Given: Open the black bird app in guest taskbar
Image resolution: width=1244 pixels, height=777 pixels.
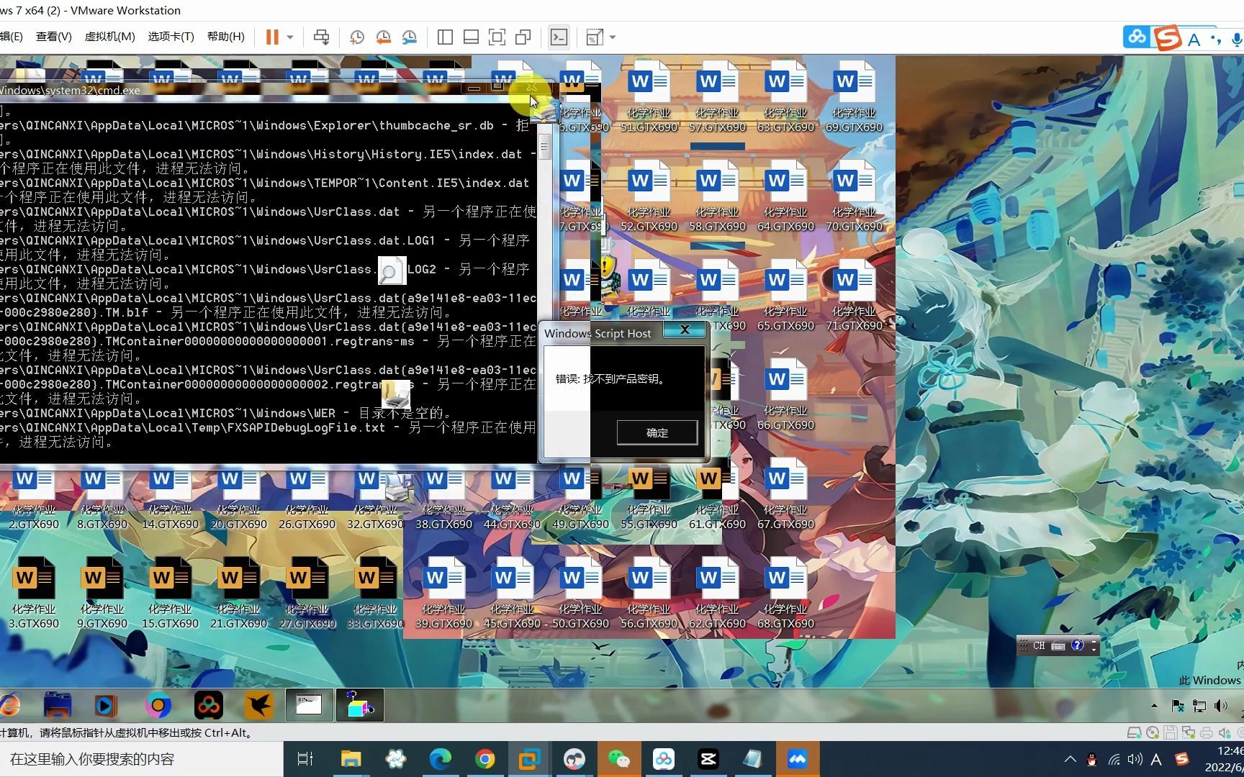Looking at the screenshot, I should click(258, 706).
